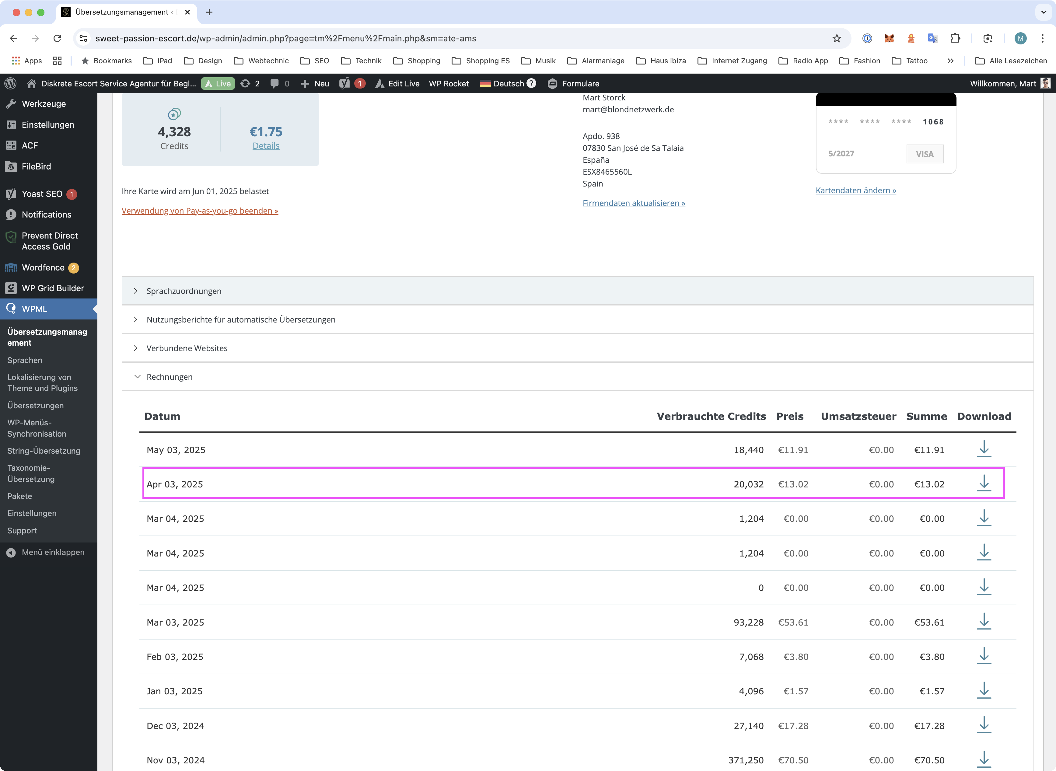Download the May 03, 2025 invoice

point(984,449)
